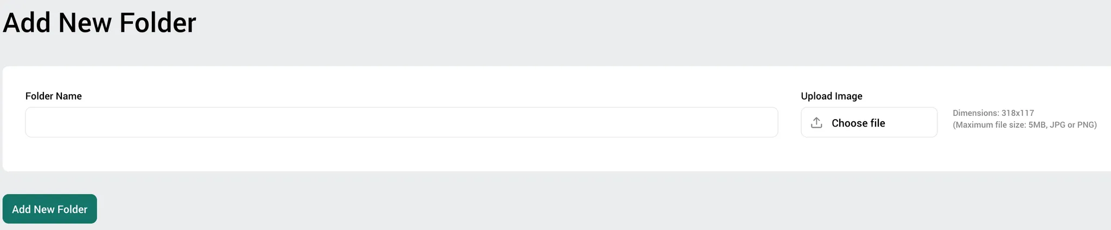Image resolution: width=1111 pixels, height=230 pixels.
Task: Click the Folder Name label
Action: (54, 96)
